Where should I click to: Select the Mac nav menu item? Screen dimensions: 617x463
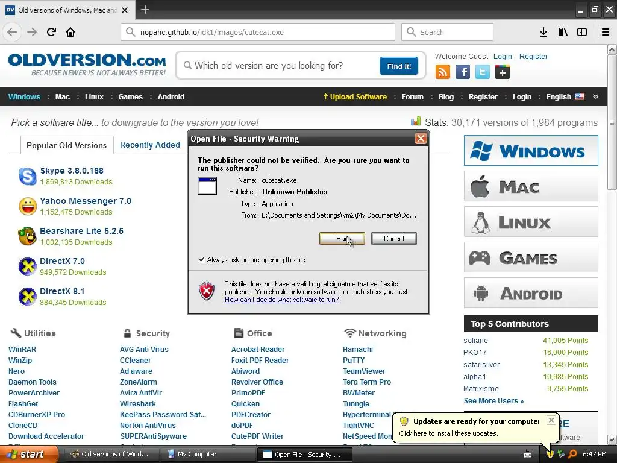63,97
